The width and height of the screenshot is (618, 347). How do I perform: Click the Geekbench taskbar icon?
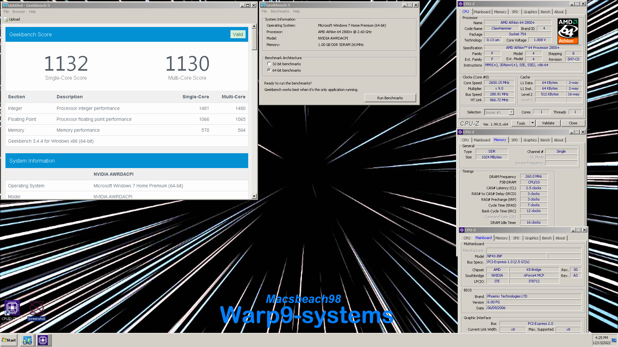(27, 340)
